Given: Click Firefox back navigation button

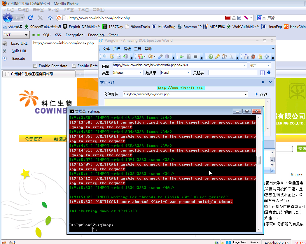Looking at the screenshot, I should point(8,18).
